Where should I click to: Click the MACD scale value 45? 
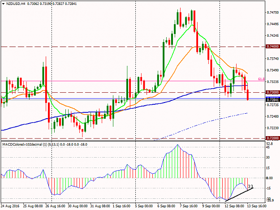[x=268, y=147]
